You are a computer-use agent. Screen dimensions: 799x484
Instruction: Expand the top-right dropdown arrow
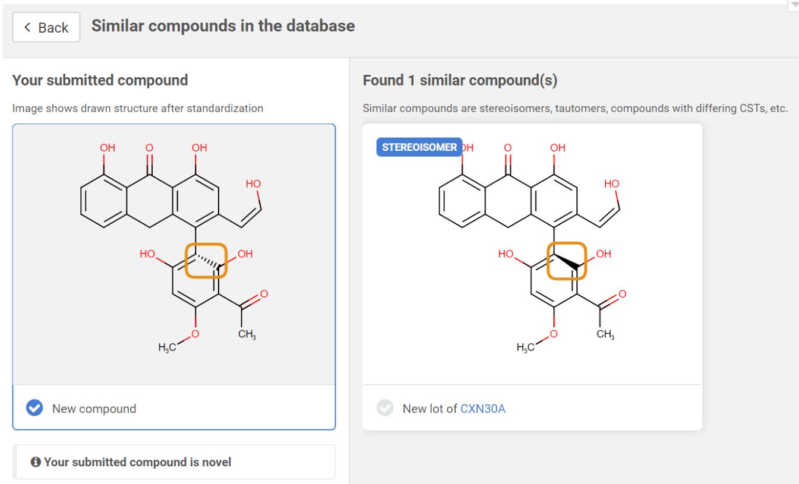(794, 5)
